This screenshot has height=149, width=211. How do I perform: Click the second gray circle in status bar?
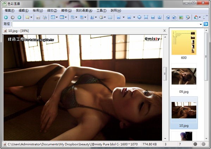coord(204,144)
